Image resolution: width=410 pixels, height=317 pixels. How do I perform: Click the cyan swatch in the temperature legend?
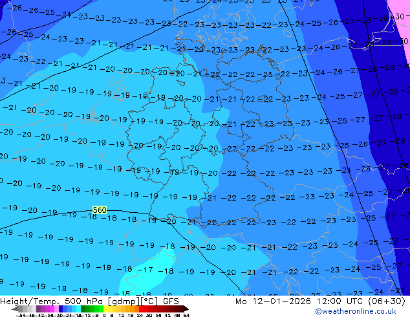(78, 309)
